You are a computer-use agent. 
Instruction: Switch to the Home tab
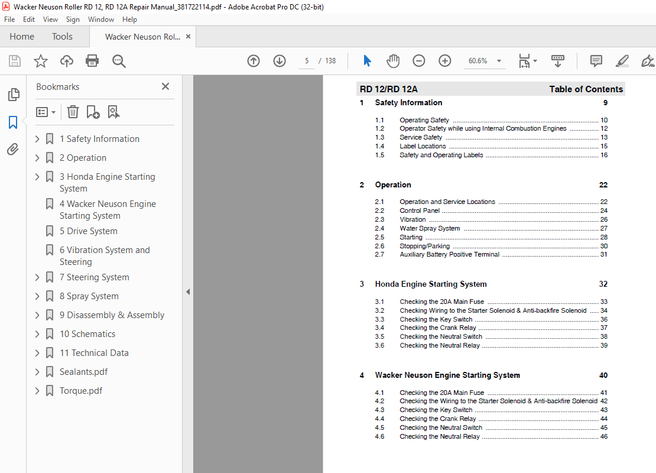(22, 37)
